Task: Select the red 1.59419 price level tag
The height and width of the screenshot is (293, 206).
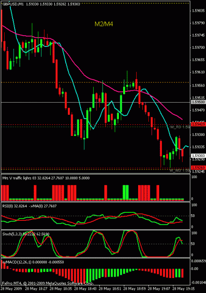Action: tap(199, 124)
